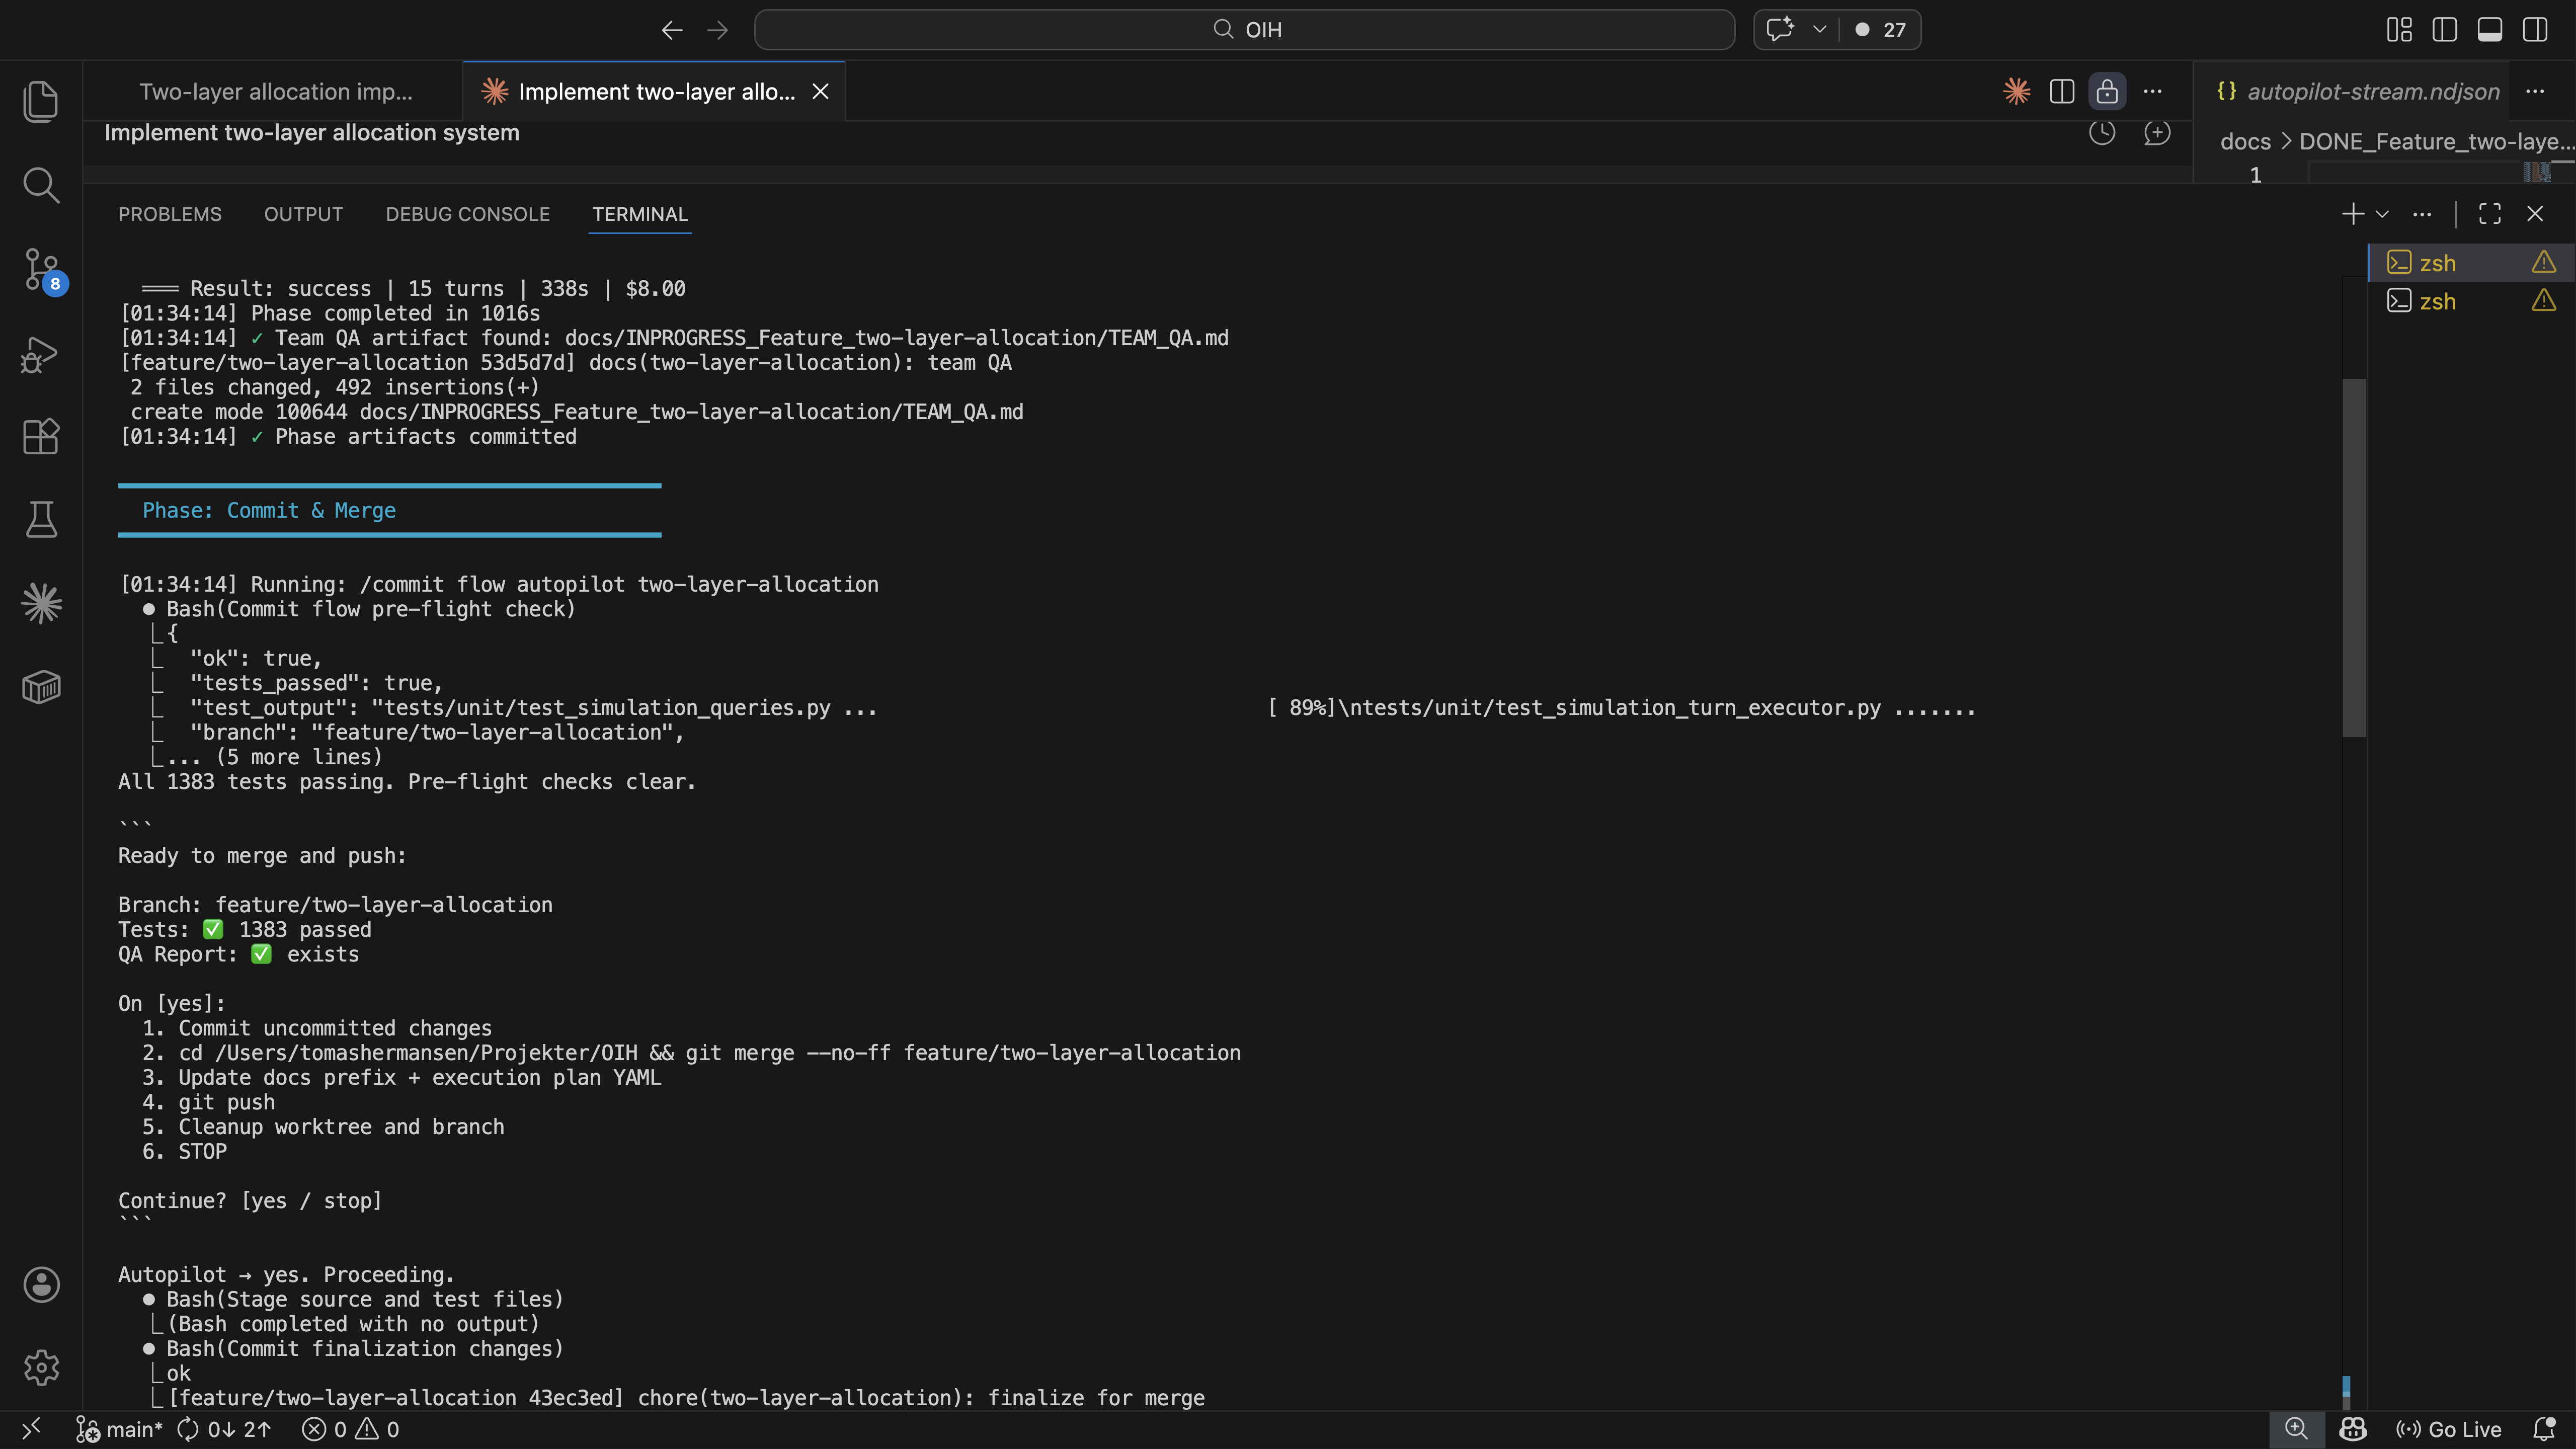Toggle the panel layout lock
Image resolution: width=2576 pixels, height=1449 pixels.
tap(2107, 91)
